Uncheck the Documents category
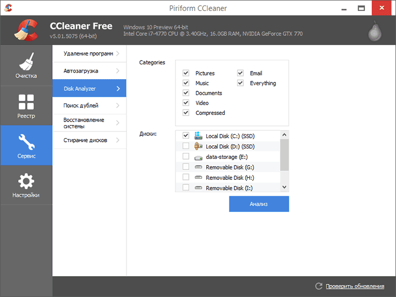Viewport: 396px width, 297px height. coord(186,93)
